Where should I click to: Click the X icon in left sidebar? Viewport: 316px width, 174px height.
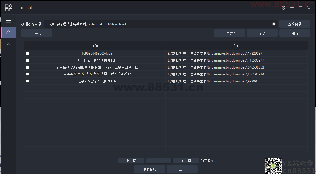point(9,44)
